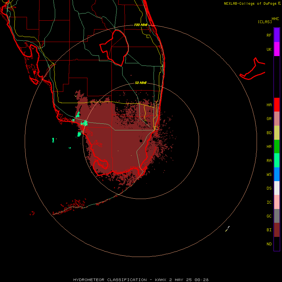282x282 pixels.
Task: Click the BD legend label
Action: pyautogui.click(x=269, y=133)
